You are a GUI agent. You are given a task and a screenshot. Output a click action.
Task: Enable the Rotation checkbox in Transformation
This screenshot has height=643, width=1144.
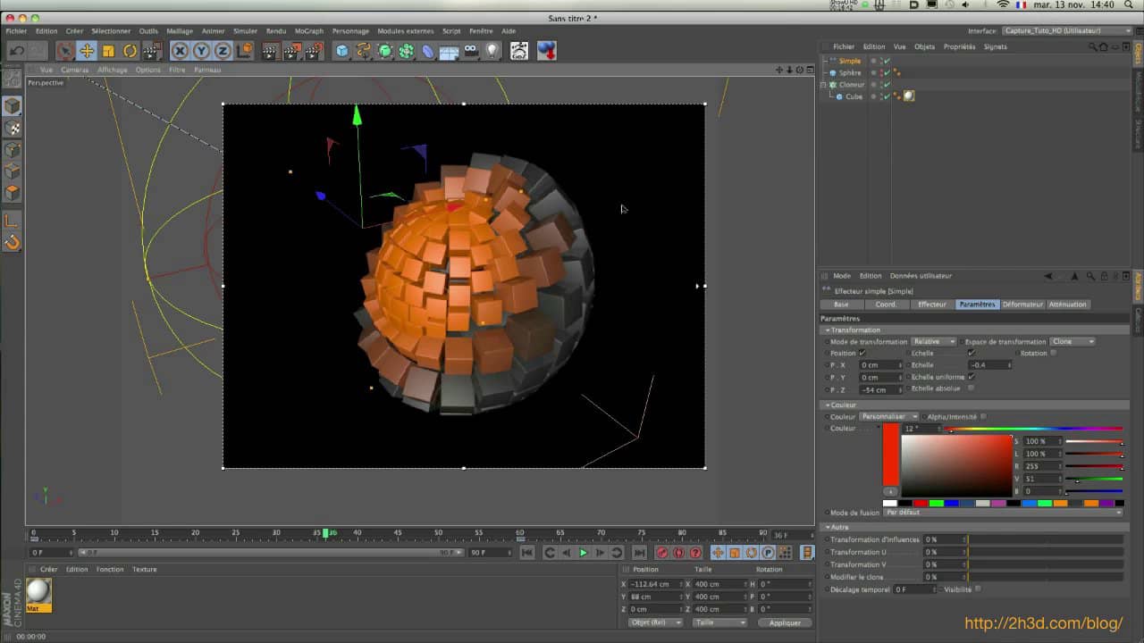tap(1053, 353)
